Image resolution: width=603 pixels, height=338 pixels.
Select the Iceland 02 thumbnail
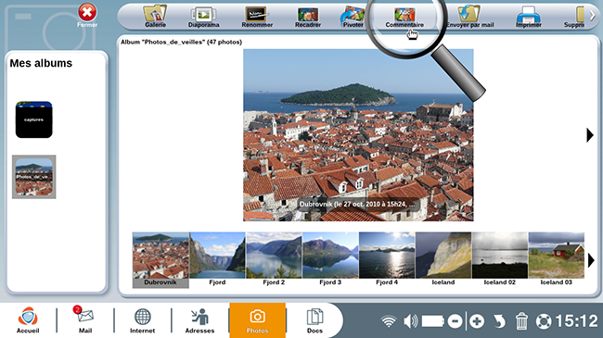point(499,259)
